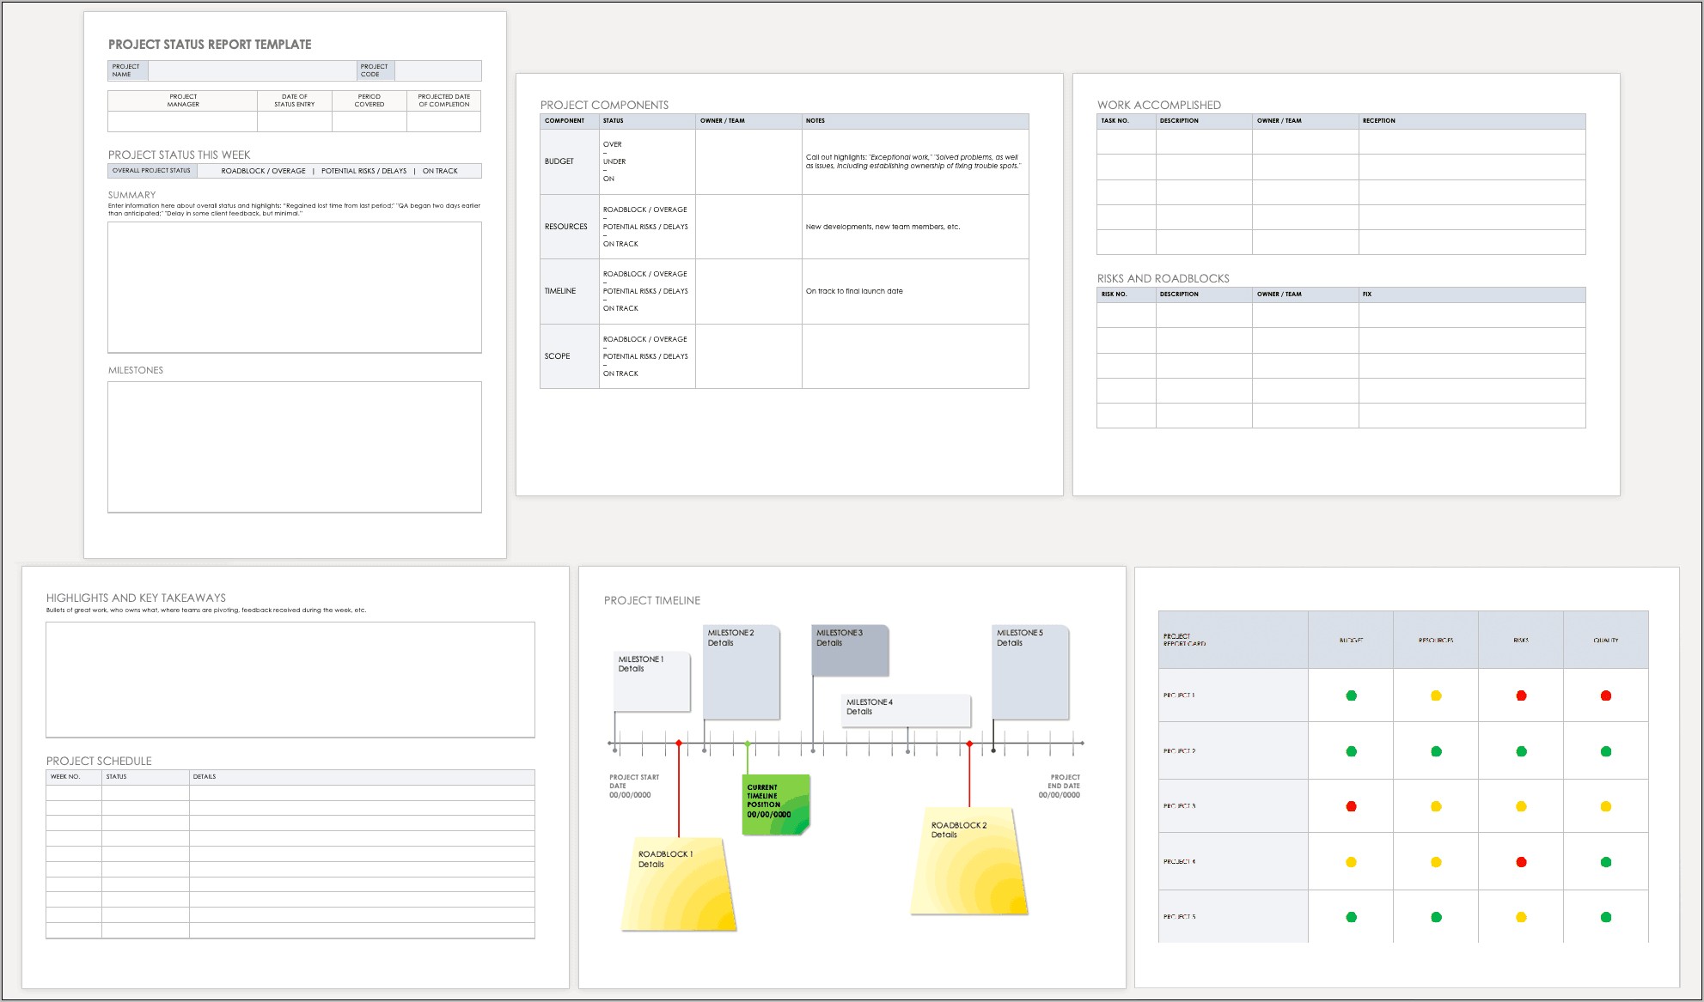The width and height of the screenshot is (1704, 1002).
Task: Select On Track in the Resources status cell
Action: (620, 244)
